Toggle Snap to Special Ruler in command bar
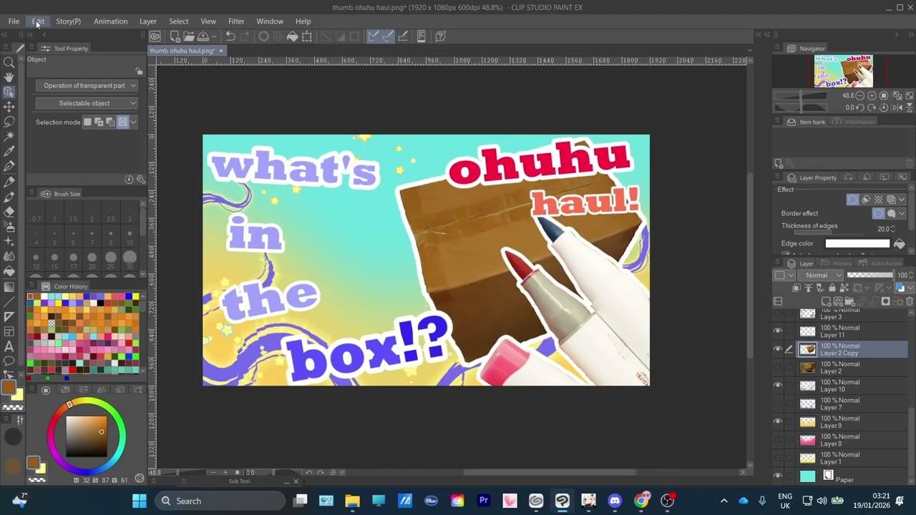Viewport: 916px width, 515px height. pyautogui.click(x=388, y=36)
